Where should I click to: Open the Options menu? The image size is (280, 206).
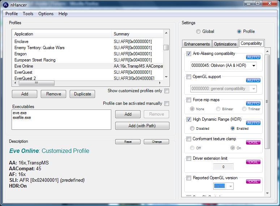(x=46, y=14)
